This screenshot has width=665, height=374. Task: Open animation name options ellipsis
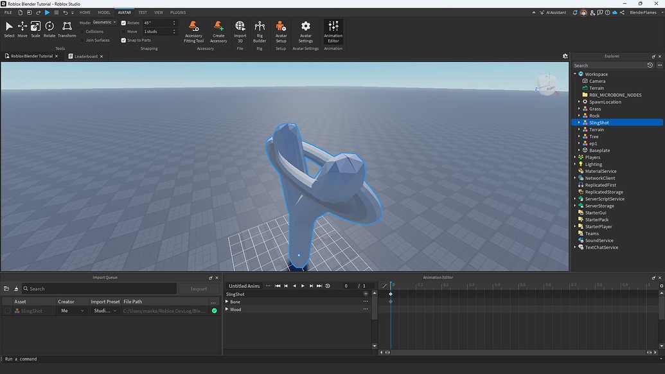pyautogui.click(x=268, y=286)
